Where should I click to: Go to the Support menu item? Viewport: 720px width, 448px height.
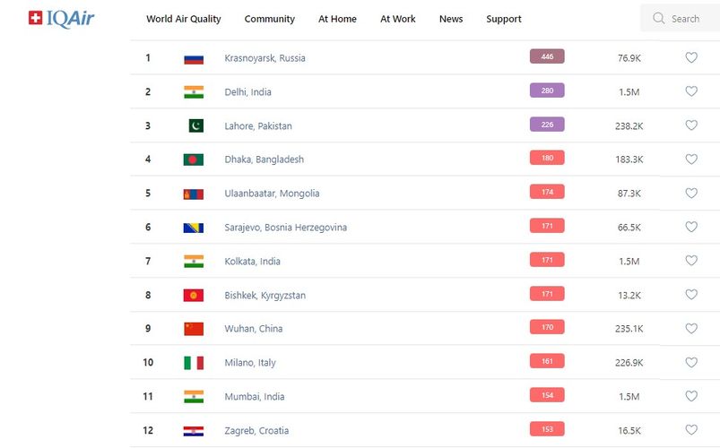(504, 19)
